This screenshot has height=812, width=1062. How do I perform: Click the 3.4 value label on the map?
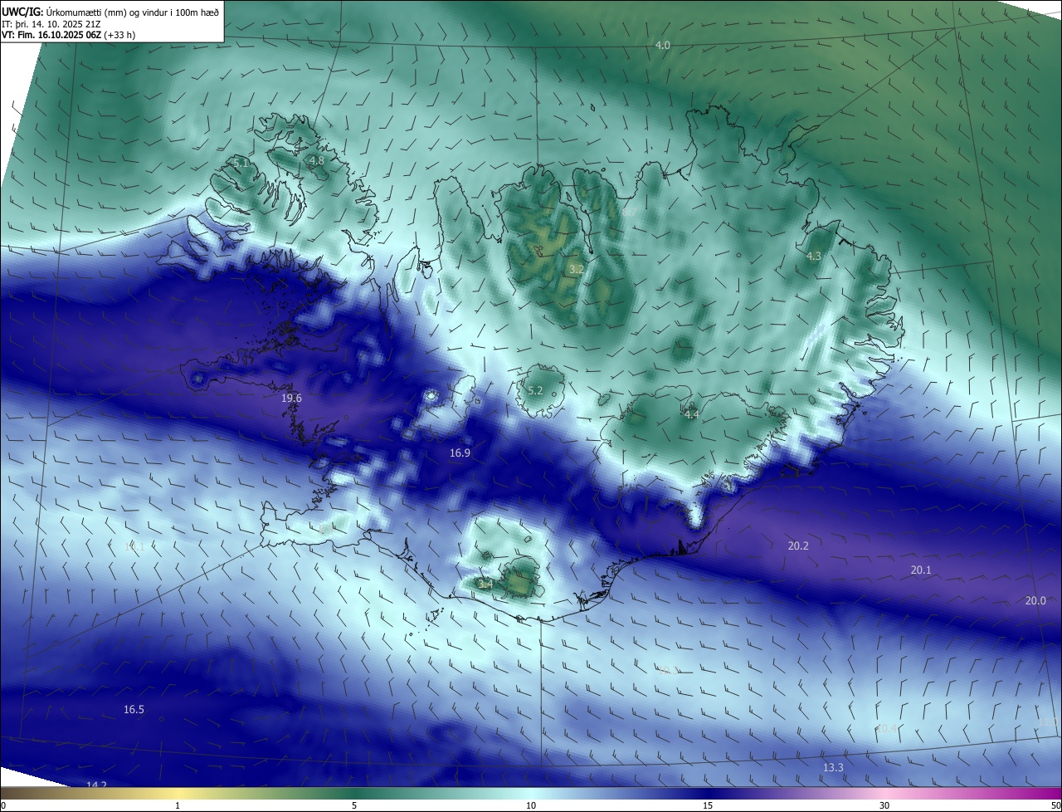pyautogui.click(x=486, y=584)
